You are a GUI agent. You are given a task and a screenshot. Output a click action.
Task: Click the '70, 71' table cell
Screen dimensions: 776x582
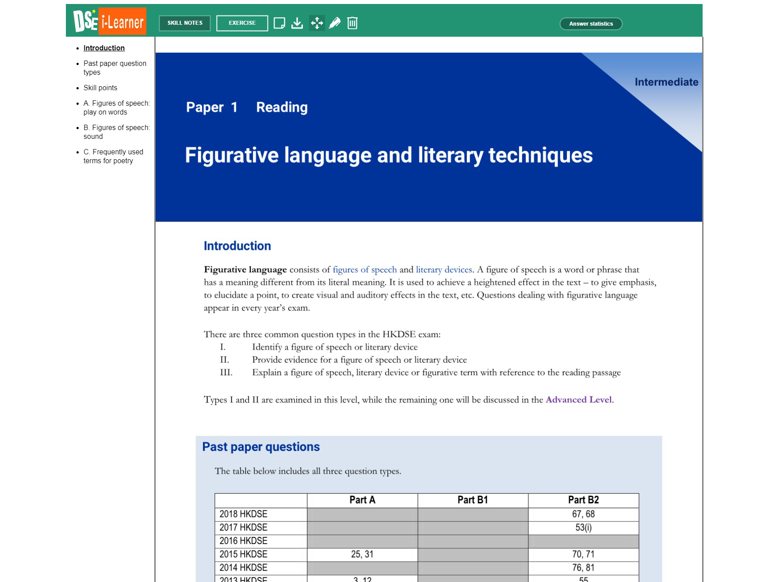click(583, 554)
